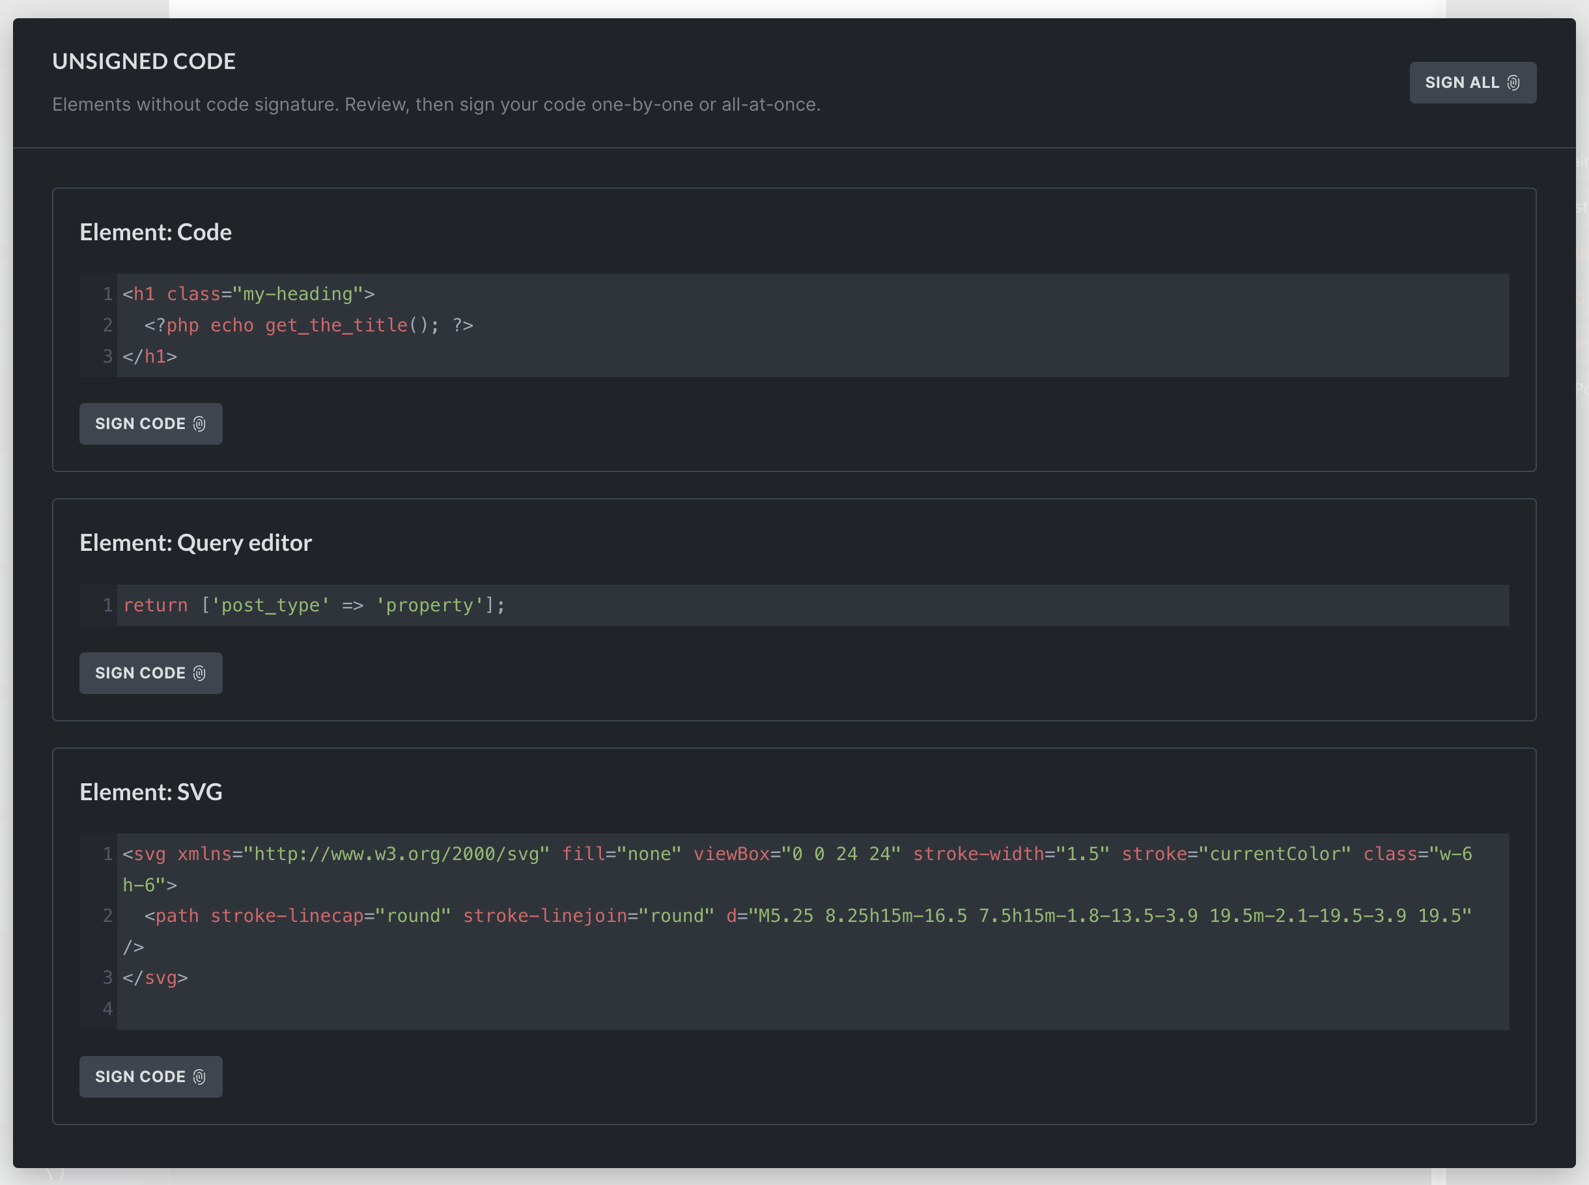Click fingerprint icon under Query editor element

pyautogui.click(x=199, y=673)
